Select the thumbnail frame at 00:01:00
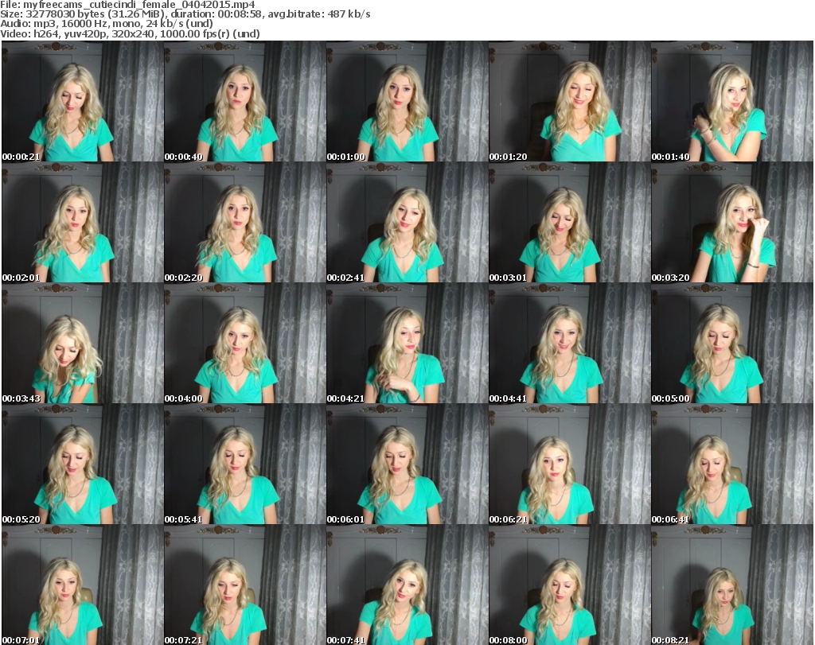Screen dimensions: 815x645 tap(407, 101)
